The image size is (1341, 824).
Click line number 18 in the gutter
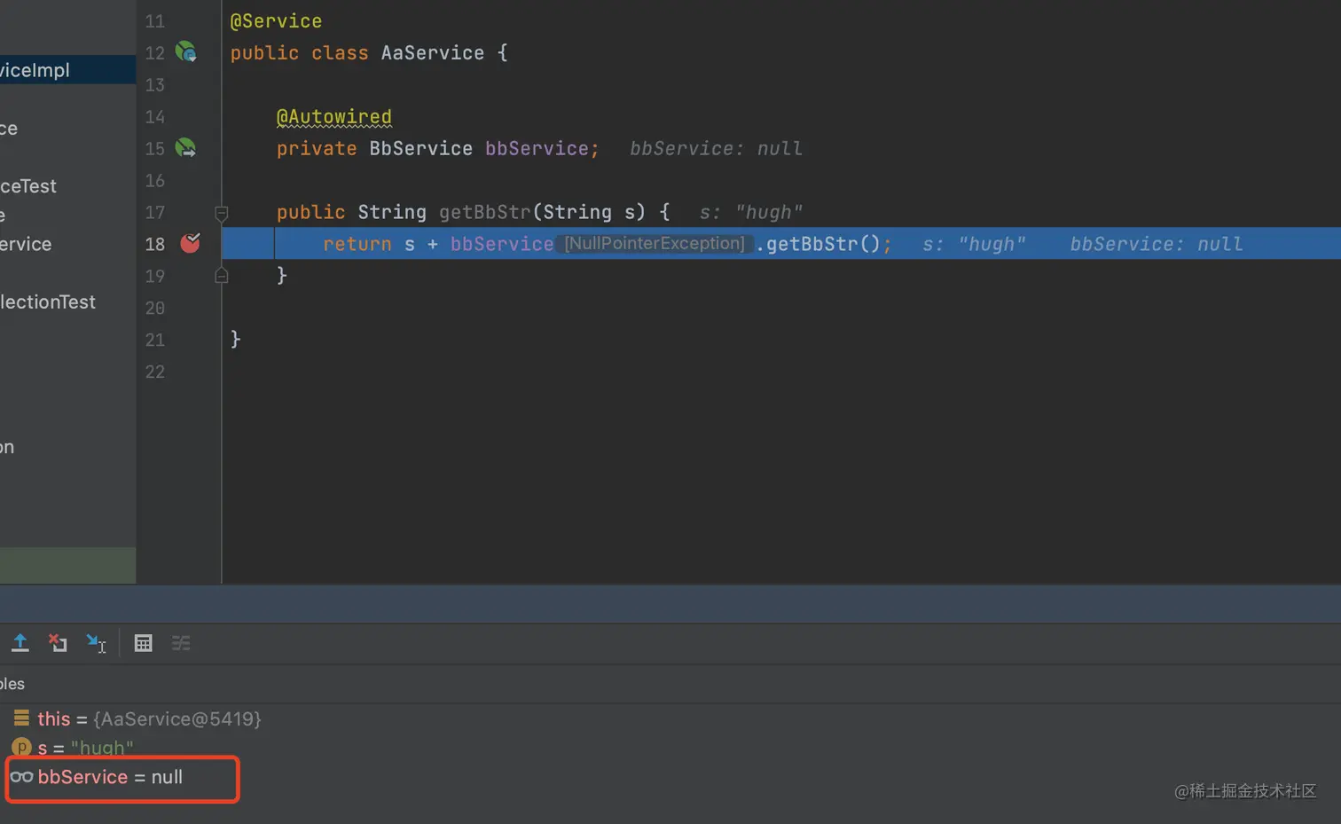point(155,244)
